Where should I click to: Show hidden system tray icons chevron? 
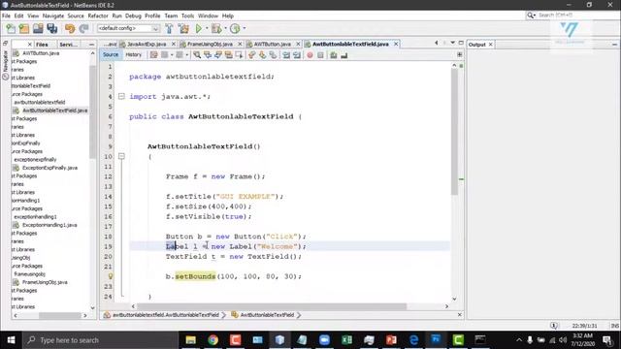click(519, 340)
